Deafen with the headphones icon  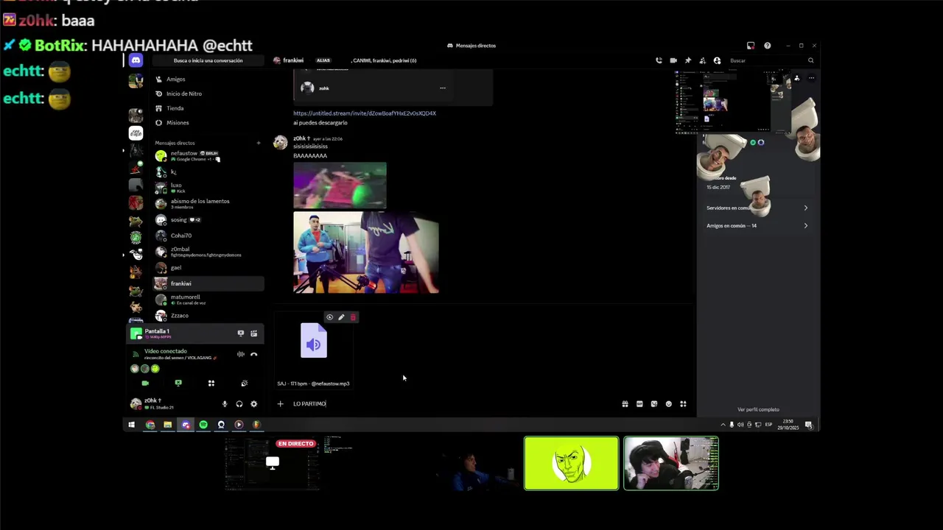coord(239,403)
